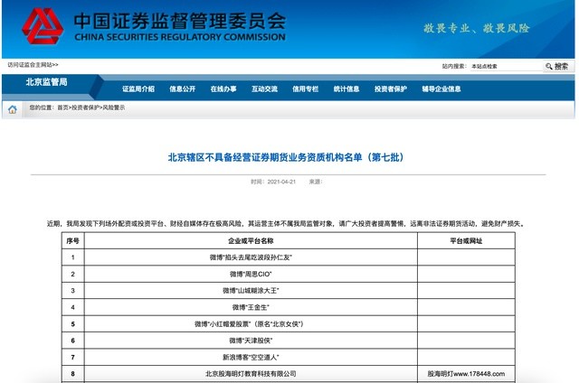Open the 统计信息 menu item
Image resolution: width=579 pixels, height=383 pixels.
click(x=346, y=89)
